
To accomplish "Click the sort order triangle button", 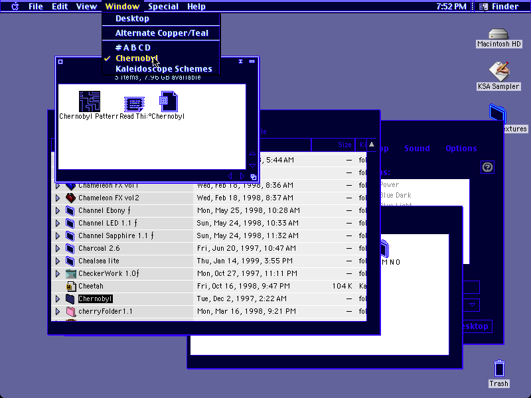I will (372, 145).
